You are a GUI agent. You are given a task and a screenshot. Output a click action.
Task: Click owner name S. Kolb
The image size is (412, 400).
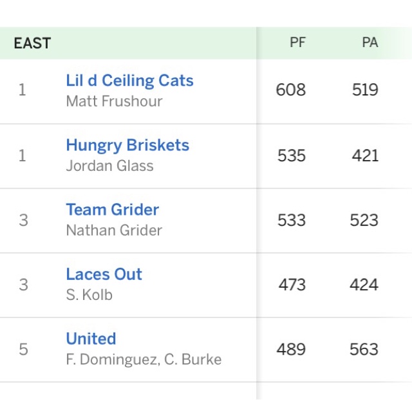(89, 295)
